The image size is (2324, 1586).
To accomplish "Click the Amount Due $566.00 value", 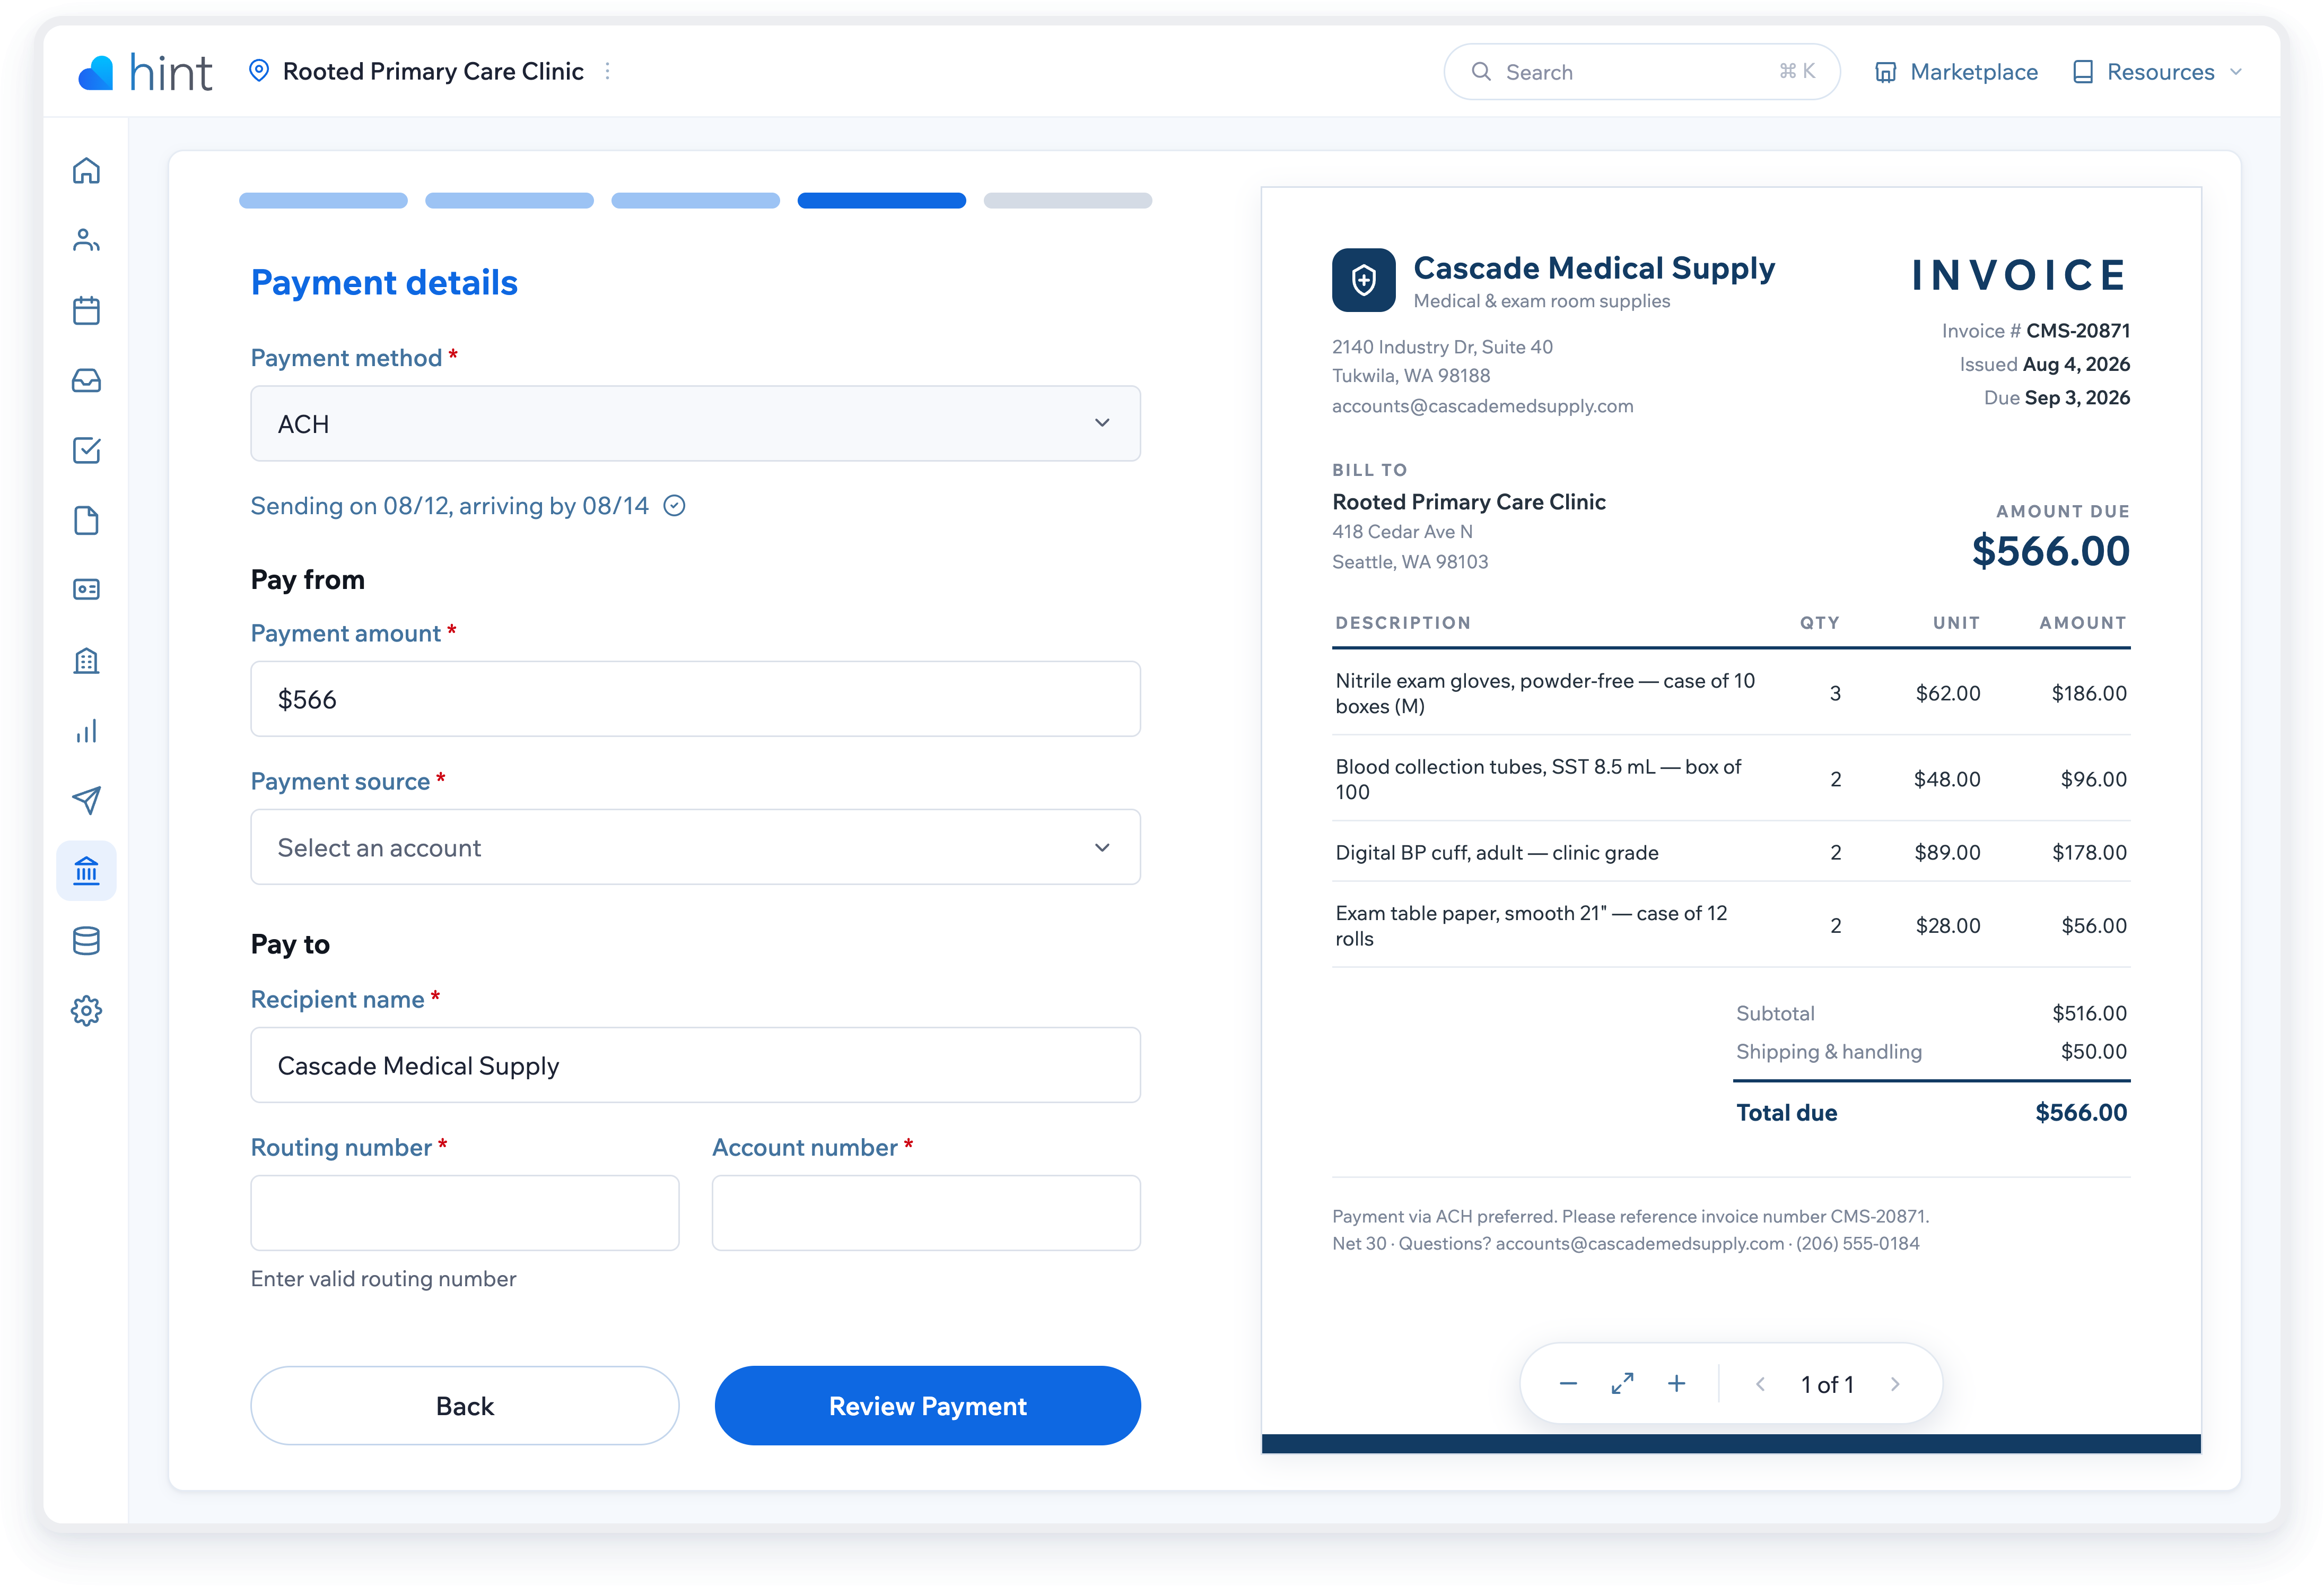I will pos(2050,551).
